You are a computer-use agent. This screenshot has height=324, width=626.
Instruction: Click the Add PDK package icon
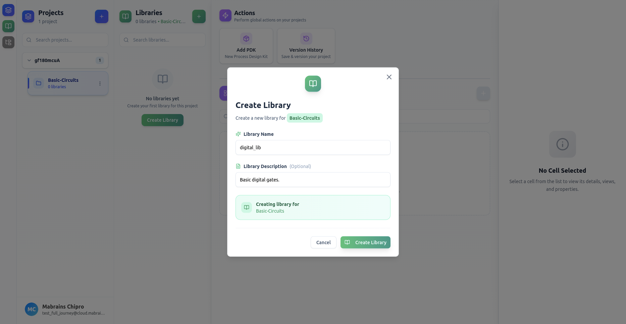(x=246, y=38)
